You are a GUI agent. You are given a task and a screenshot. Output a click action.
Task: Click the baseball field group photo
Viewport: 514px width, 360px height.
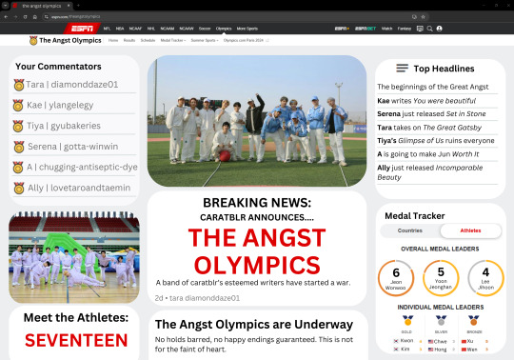[257, 121]
